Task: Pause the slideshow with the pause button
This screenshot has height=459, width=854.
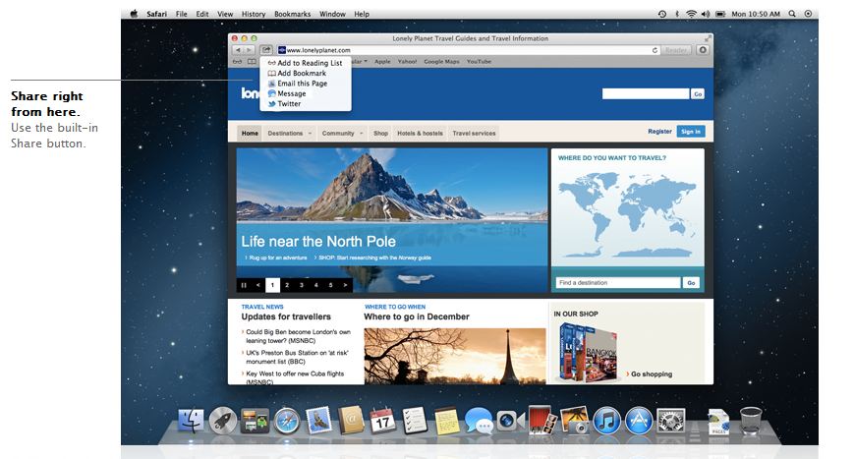Action: click(244, 285)
